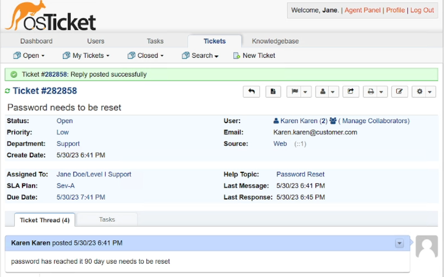Click the Post Reply arrow icon
This screenshot has width=444, height=277.
pyautogui.click(x=251, y=92)
